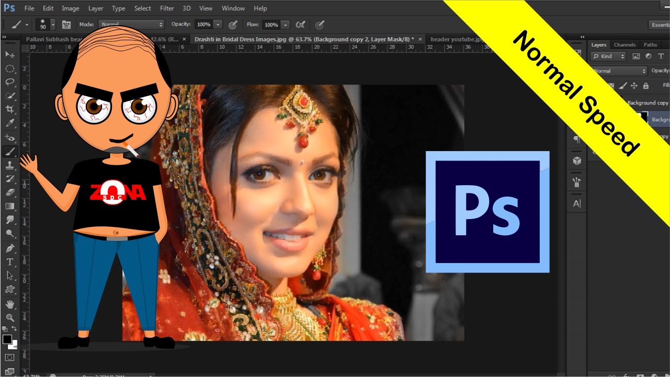
Task: Switch to the Paths tab
Action: [x=650, y=45]
